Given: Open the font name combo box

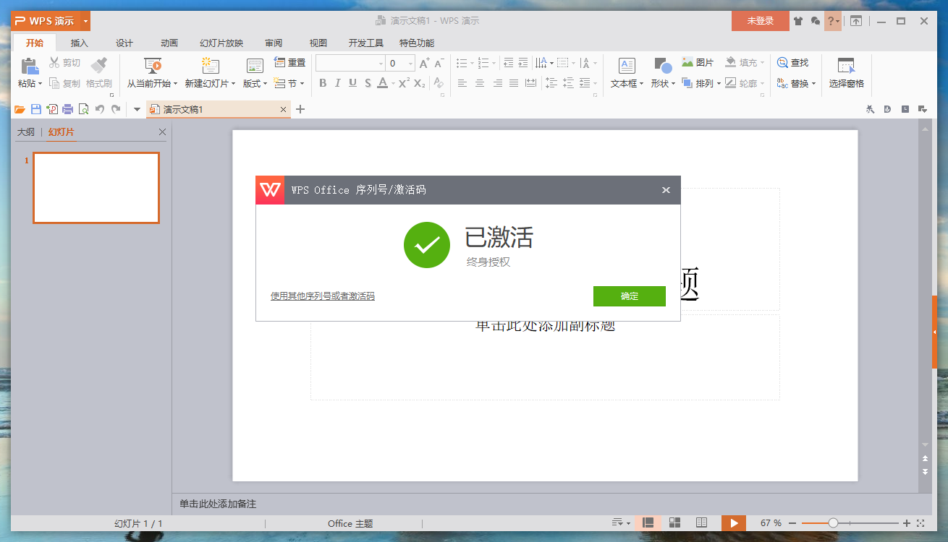Looking at the screenshot, I should click(350, 64).
